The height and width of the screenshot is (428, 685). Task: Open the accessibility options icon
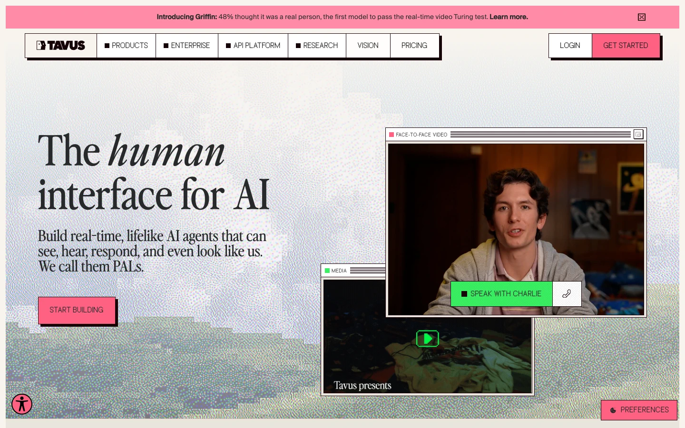[22, 404]
